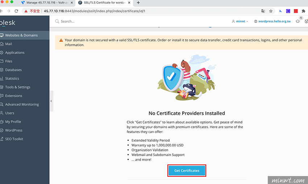Click the Files folder icon in sidebar
The width and height of the screenshot is (308, 184).
[2, 61]
